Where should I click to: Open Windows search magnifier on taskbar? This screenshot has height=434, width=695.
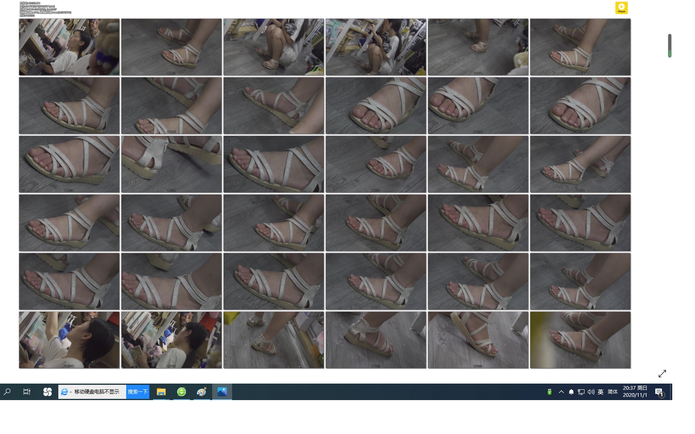pyautogui.click(x=7, y=392)
